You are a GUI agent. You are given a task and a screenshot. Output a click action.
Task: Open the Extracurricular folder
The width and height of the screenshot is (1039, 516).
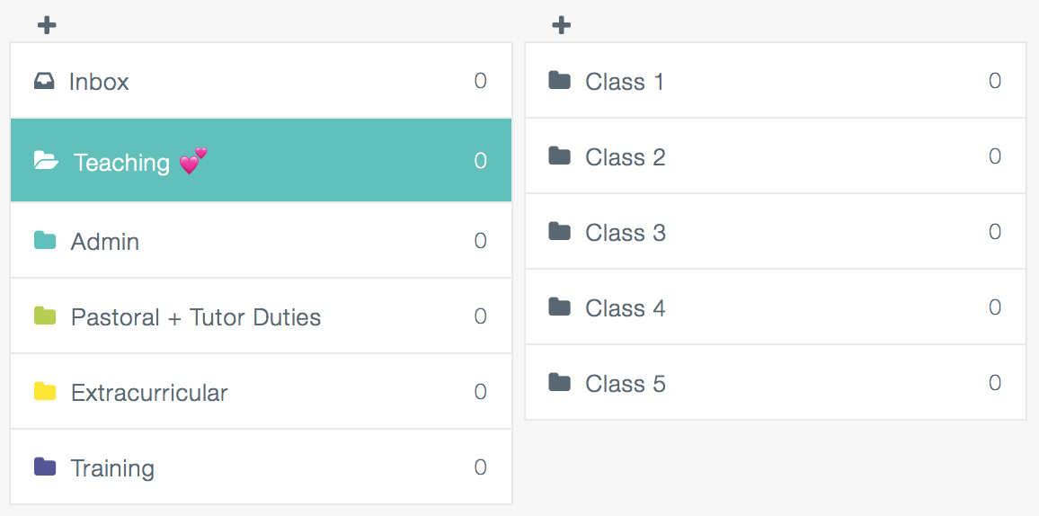[x=261, y=391]
